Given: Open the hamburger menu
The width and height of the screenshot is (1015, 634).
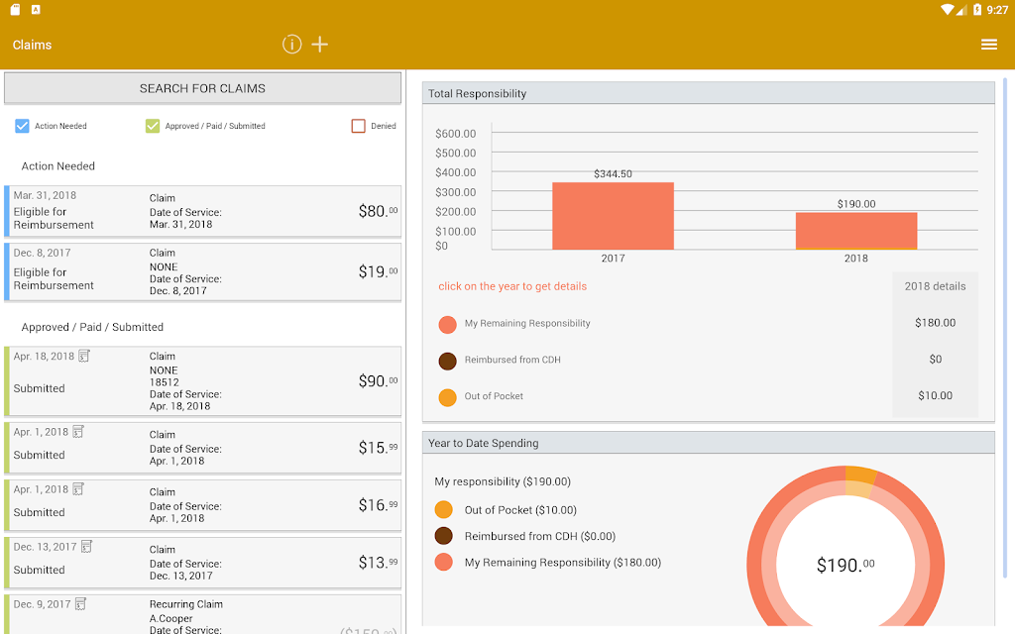Looking at the screenshot, I should [x=988, y=44].
